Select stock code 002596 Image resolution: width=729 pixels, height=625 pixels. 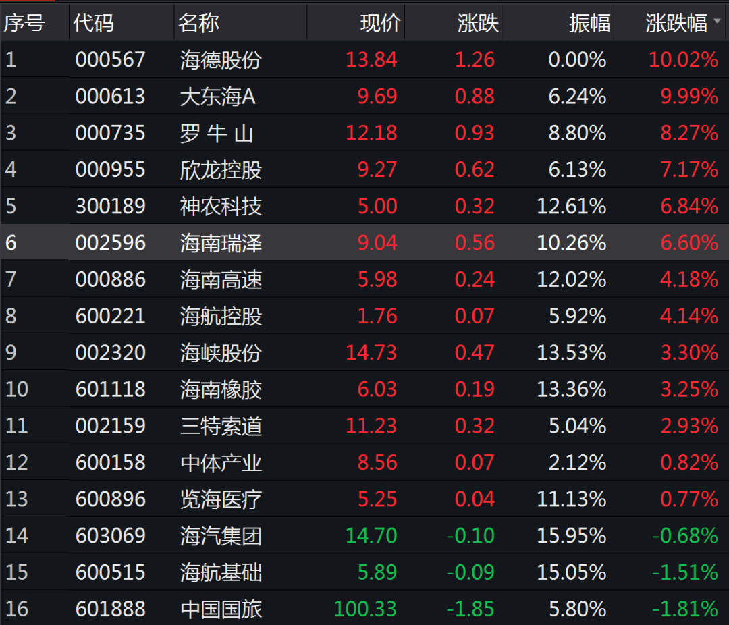pyautogui.click(x=110, y=243)
